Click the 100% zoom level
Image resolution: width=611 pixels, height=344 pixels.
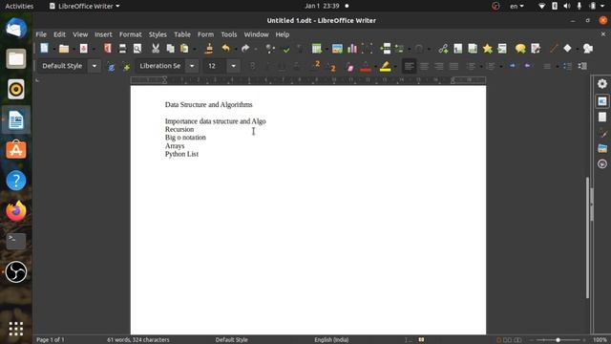[x=600, y=340]
